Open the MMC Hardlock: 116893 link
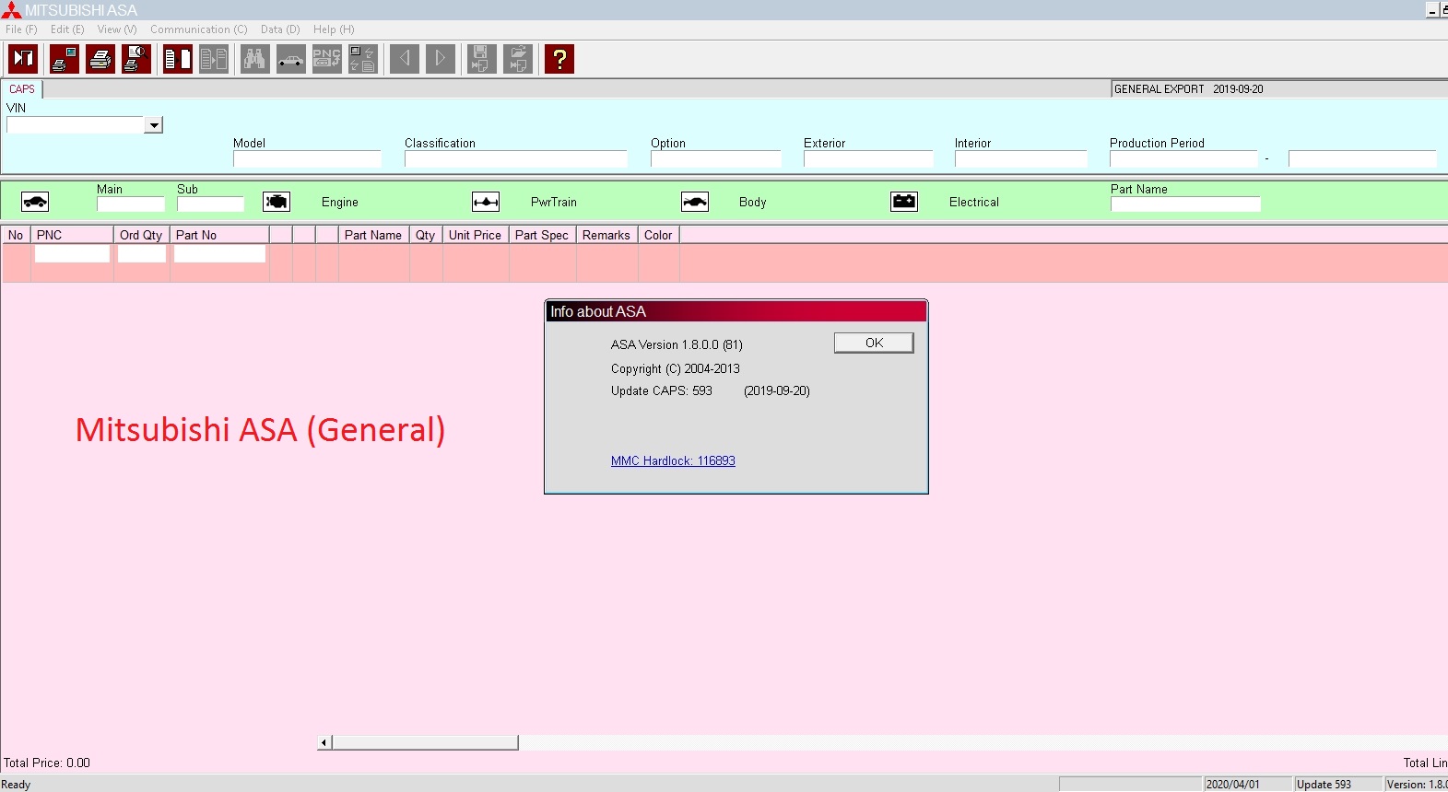The height and width of the screenshot is (792, 1448). coord(673,460)
